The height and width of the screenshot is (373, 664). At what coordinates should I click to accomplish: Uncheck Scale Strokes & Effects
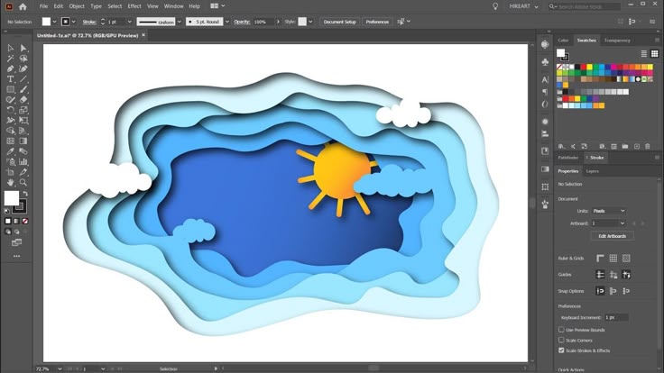point(561,350)
